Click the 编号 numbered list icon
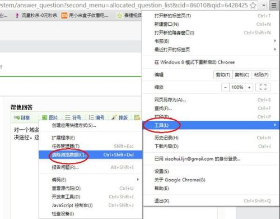This screenshot has height=219, width=280. pos(96,118)
